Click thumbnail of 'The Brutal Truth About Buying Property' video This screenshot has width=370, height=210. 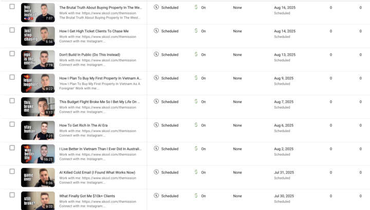coord(38,13)
